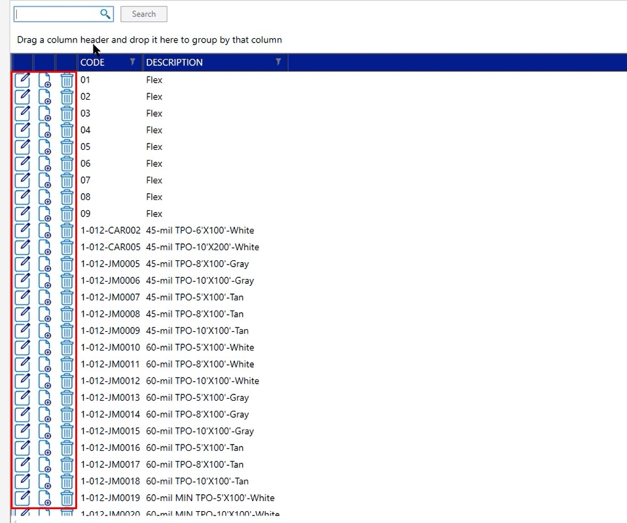Duplicate the 1-012-JM0018 entry

tap(45, 482)
